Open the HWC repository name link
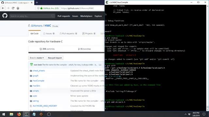209x117 pixels. [x=48, y=26]
